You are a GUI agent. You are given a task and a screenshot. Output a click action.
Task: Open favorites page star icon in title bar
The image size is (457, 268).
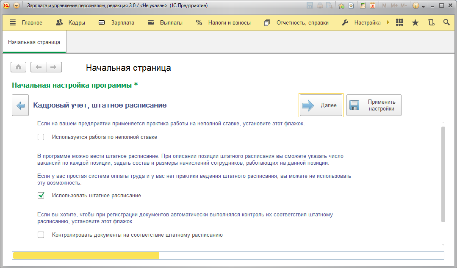click(x=351, y=6)
